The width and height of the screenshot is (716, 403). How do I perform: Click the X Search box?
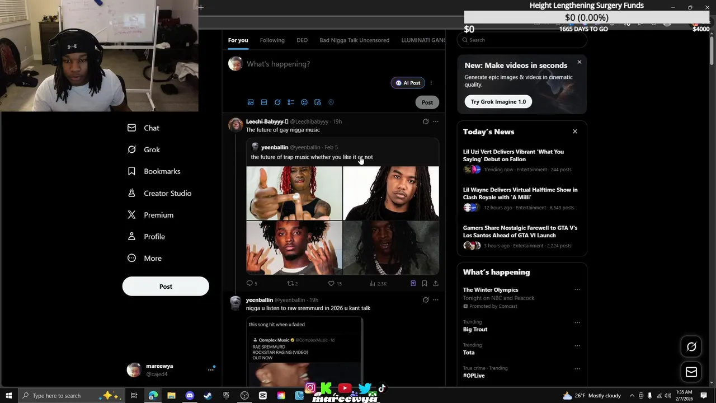pyautogui.click(x=522, y=40)
